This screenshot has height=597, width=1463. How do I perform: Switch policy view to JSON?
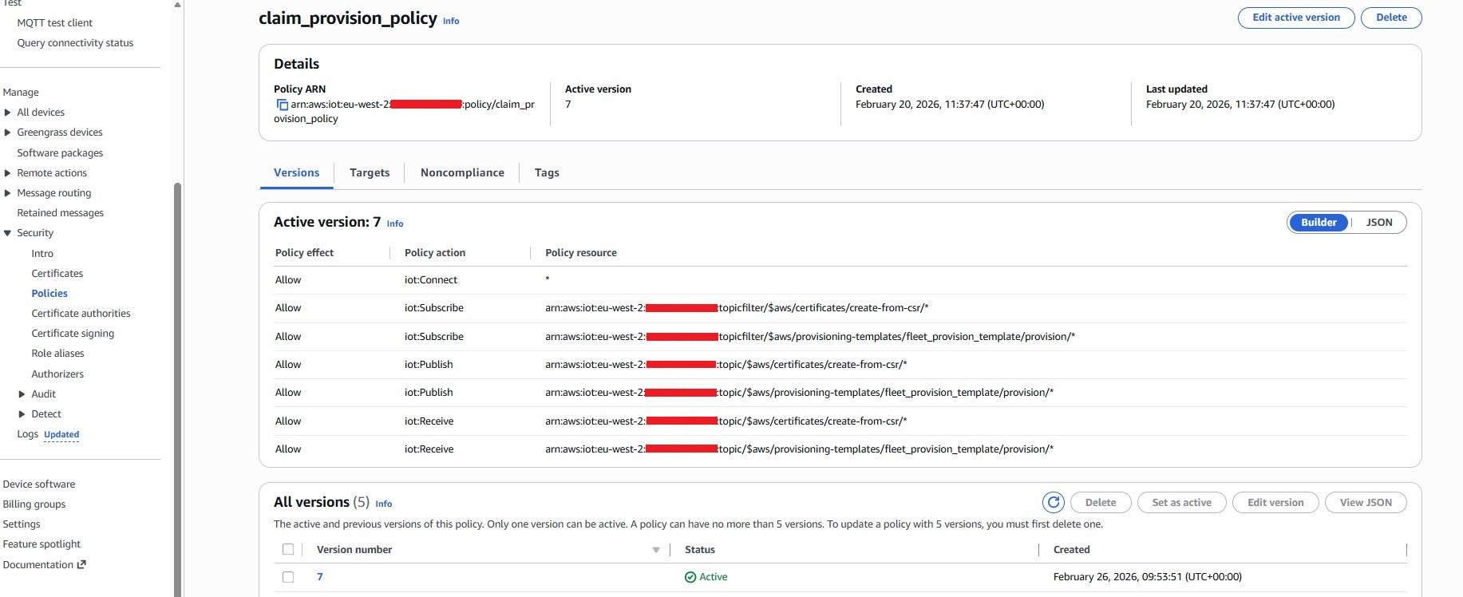pos(1378,223)
